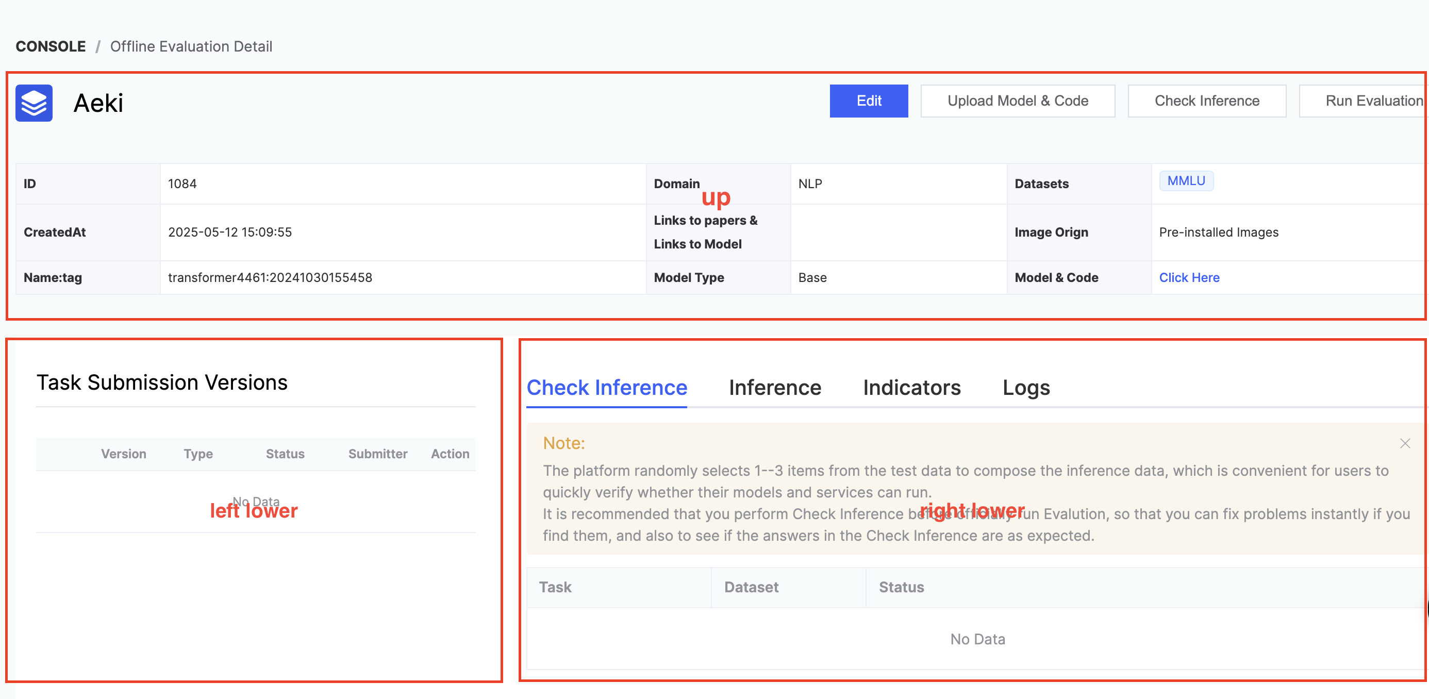The width and height of the screenshot is (1429, 699).
Task: Click the Task column header
Action: [555, 587]
